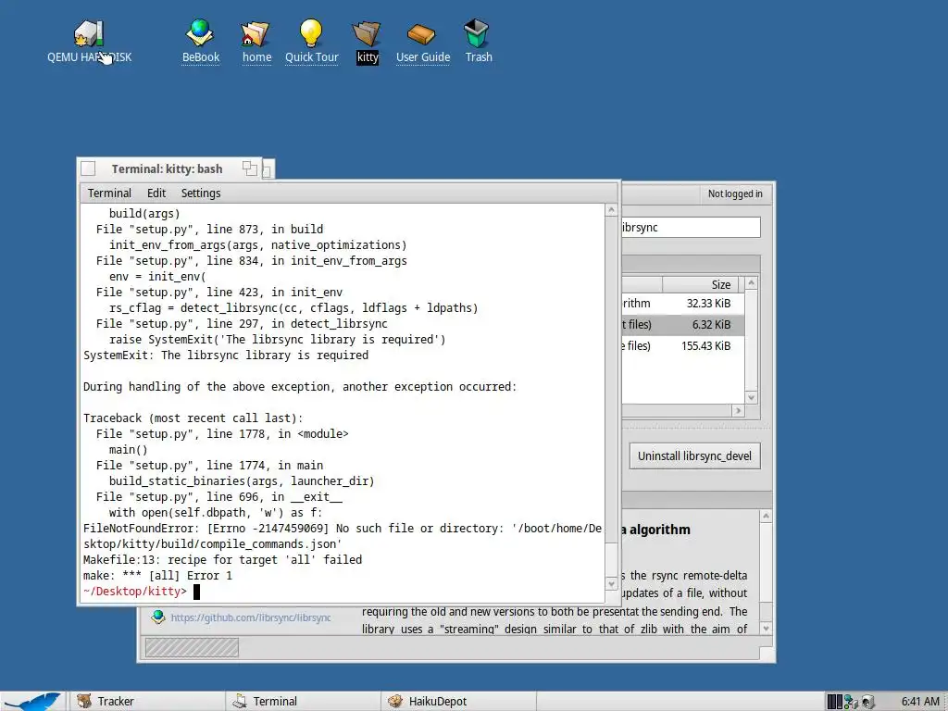Click the Terminal scrollbar down arrow
This screenshot has width=948, height=711.
(x=611, y=584)
